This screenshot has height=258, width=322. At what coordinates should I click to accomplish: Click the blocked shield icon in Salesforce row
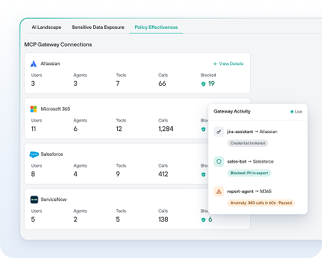coord(203,174)
